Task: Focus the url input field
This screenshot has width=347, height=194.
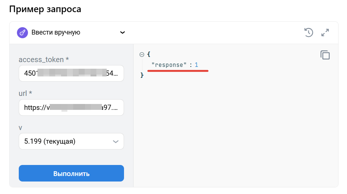Action: (x=71, y=107)
